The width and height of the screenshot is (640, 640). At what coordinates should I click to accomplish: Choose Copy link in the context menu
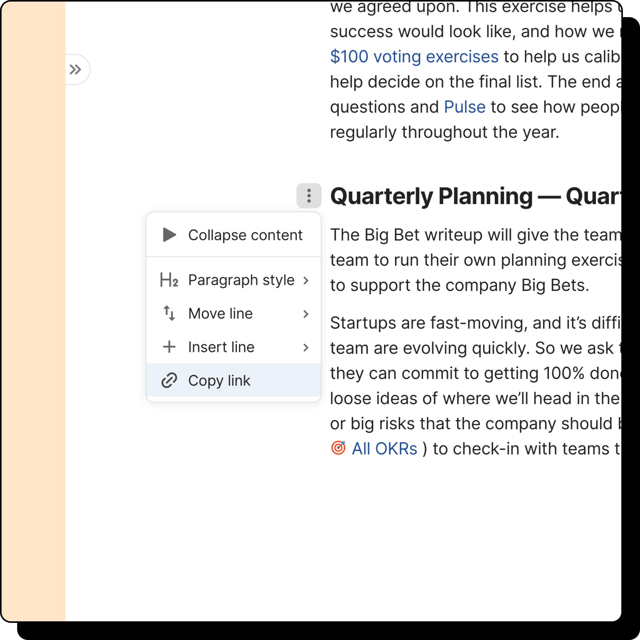219,380
